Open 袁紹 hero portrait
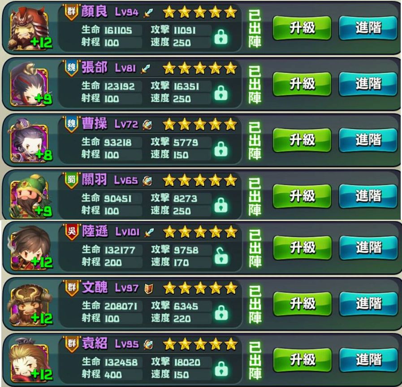Image resolution: width=402 pixels, height=387 pixels. coord(29,361)
